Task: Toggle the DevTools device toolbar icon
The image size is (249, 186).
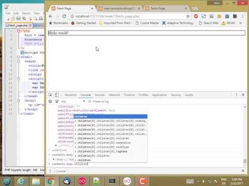Action: click(57, 95)
